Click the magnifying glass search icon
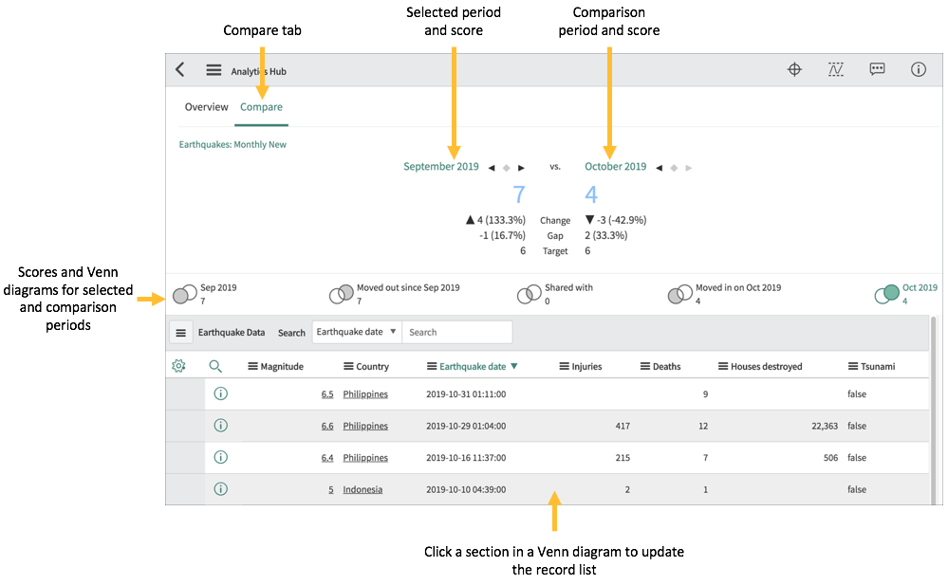The width and height of the screenshot is (948, 585). click(215, 364)
